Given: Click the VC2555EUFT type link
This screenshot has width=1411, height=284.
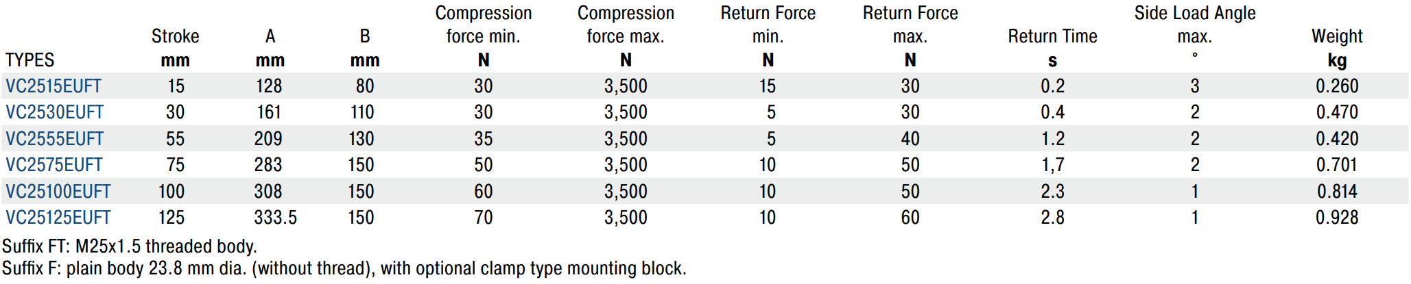Looking at the screenshot, I should tap(55, 139).
